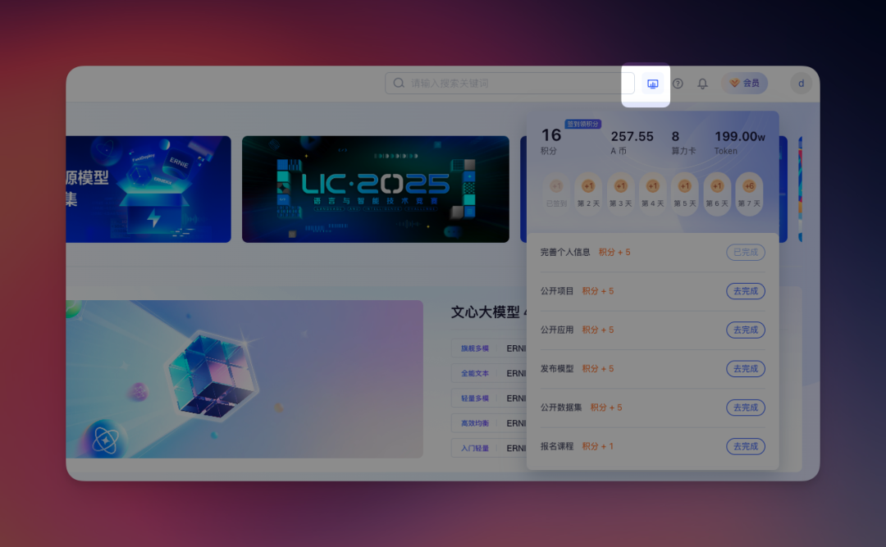The image size is (886, 547).
Task: Click 去完成 for 公开数据集
Action: 745,408
